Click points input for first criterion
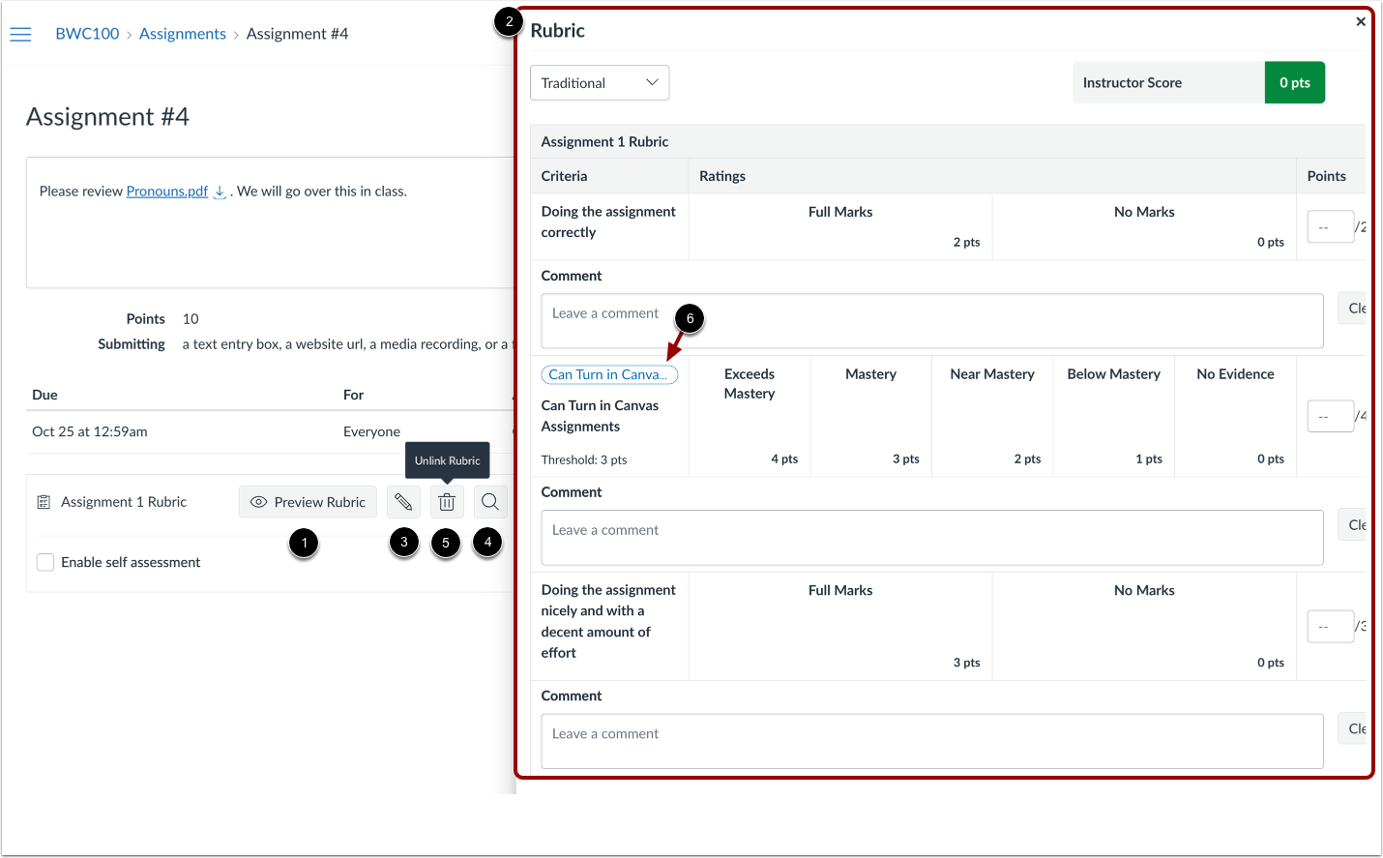Viewport: 1383px width, 858px height. click(x=1330, y=227)
